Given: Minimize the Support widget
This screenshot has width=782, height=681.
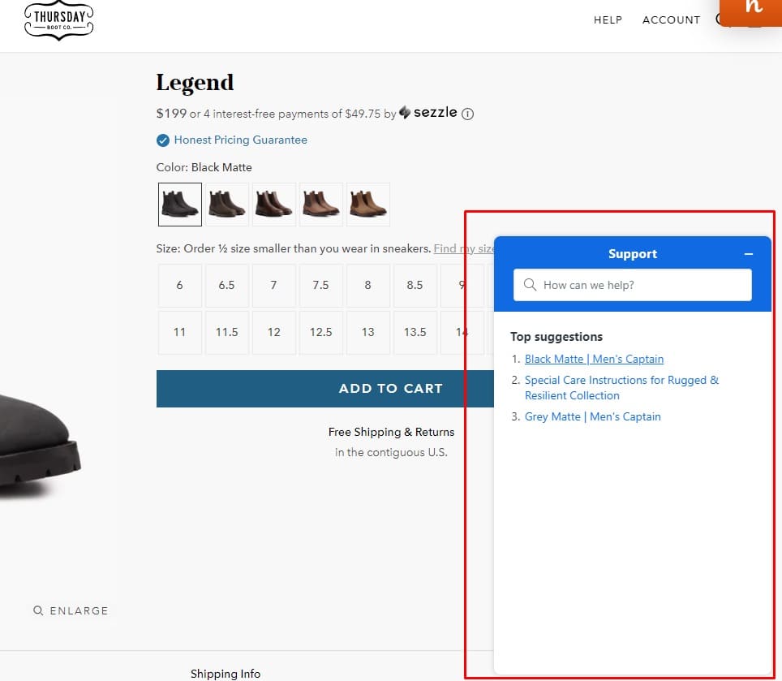Looking at the screenshot, I should pyautogui.click(x=748, y=254).
